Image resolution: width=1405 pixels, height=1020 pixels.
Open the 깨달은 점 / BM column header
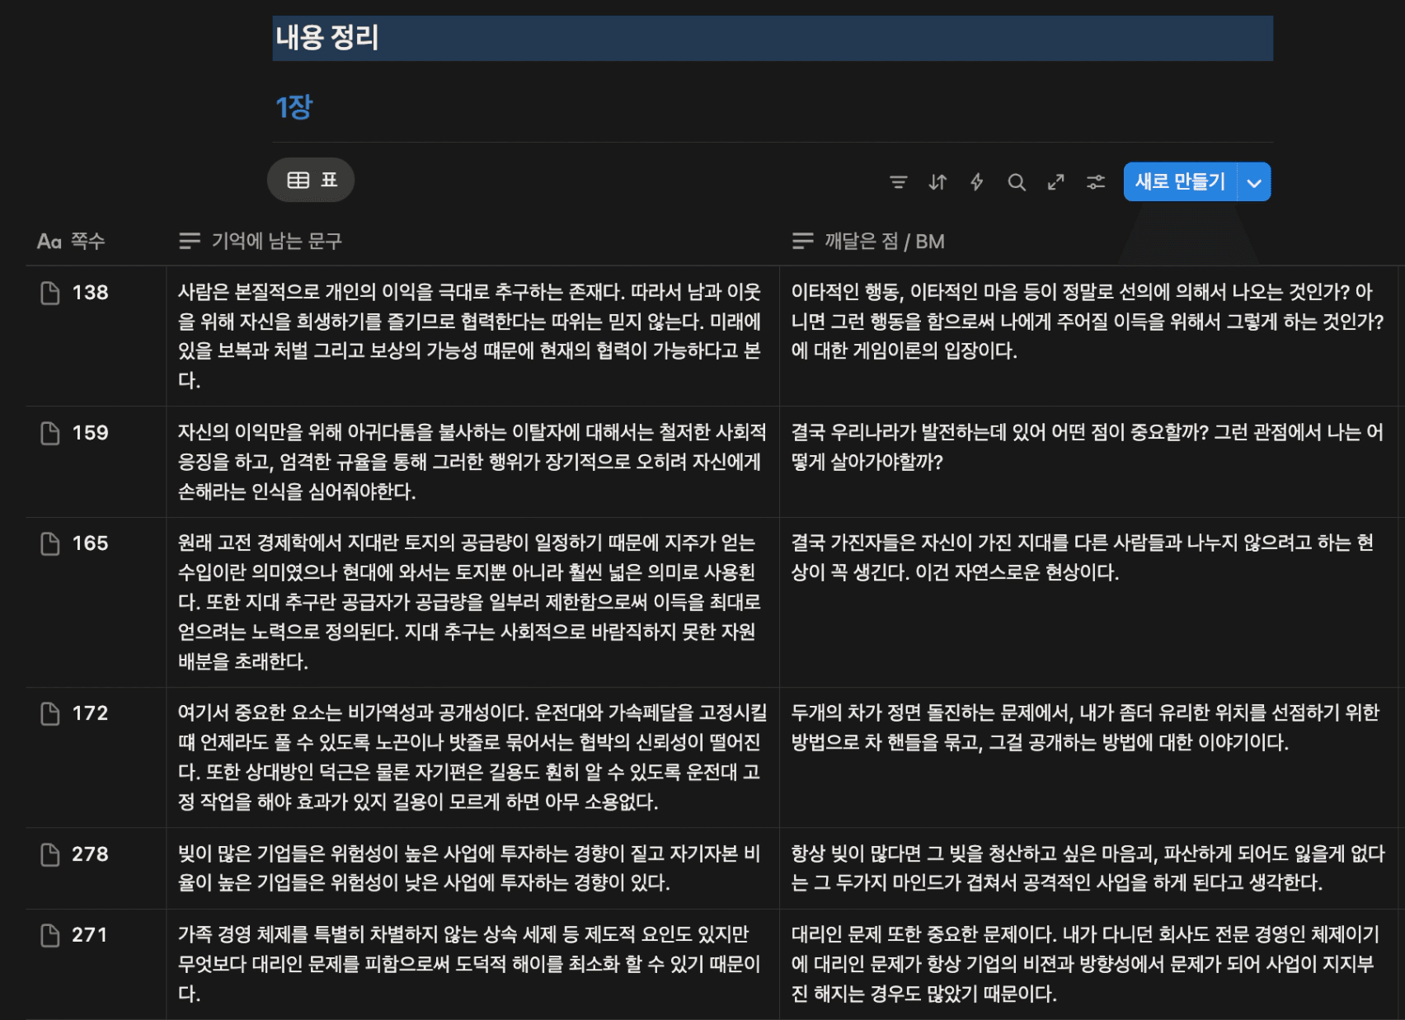point(868,242)
